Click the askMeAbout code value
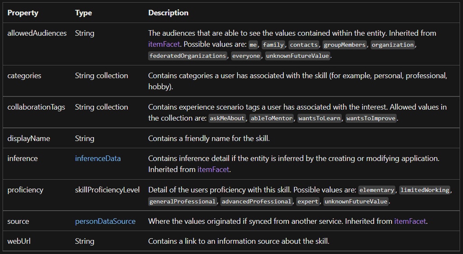Image resolution: width=463 pixels, height=254 pixels. point(227,118)
